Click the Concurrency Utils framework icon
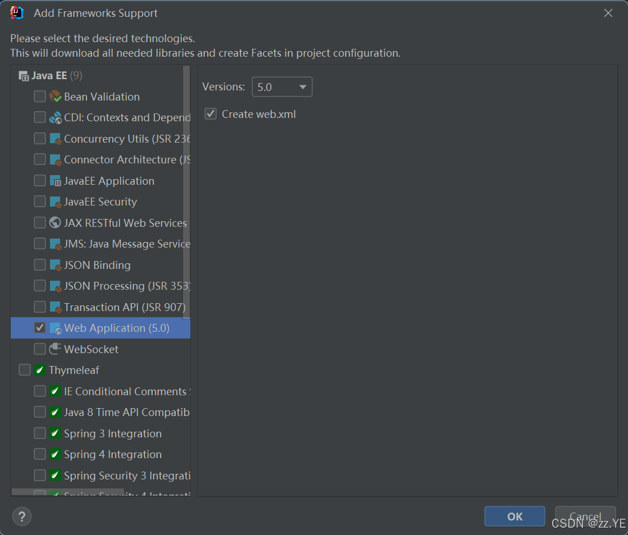 pos(55,139)
